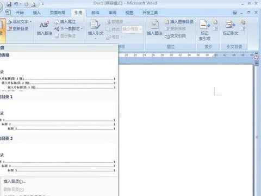
Task: Click the Undo icon in quick access toolbar
Action: (16, 4)
